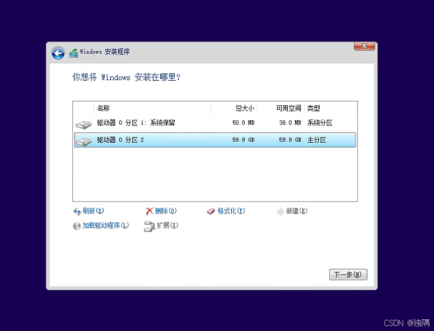
Task: Click the 59.9 GB total size cell
Action: click(x=243, y=140)
